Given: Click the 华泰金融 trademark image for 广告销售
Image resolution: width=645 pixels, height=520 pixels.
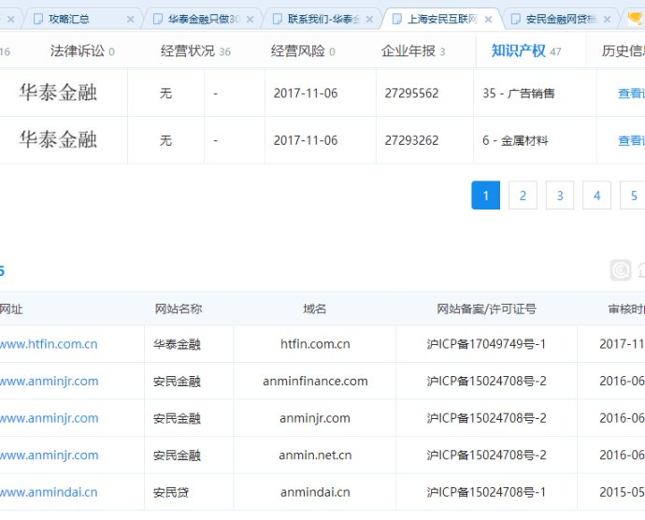Looking at the screenshot, I should (58, 94).
